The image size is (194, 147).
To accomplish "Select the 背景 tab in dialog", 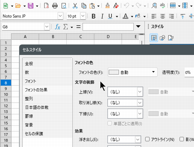I will [x=29, y=125].
